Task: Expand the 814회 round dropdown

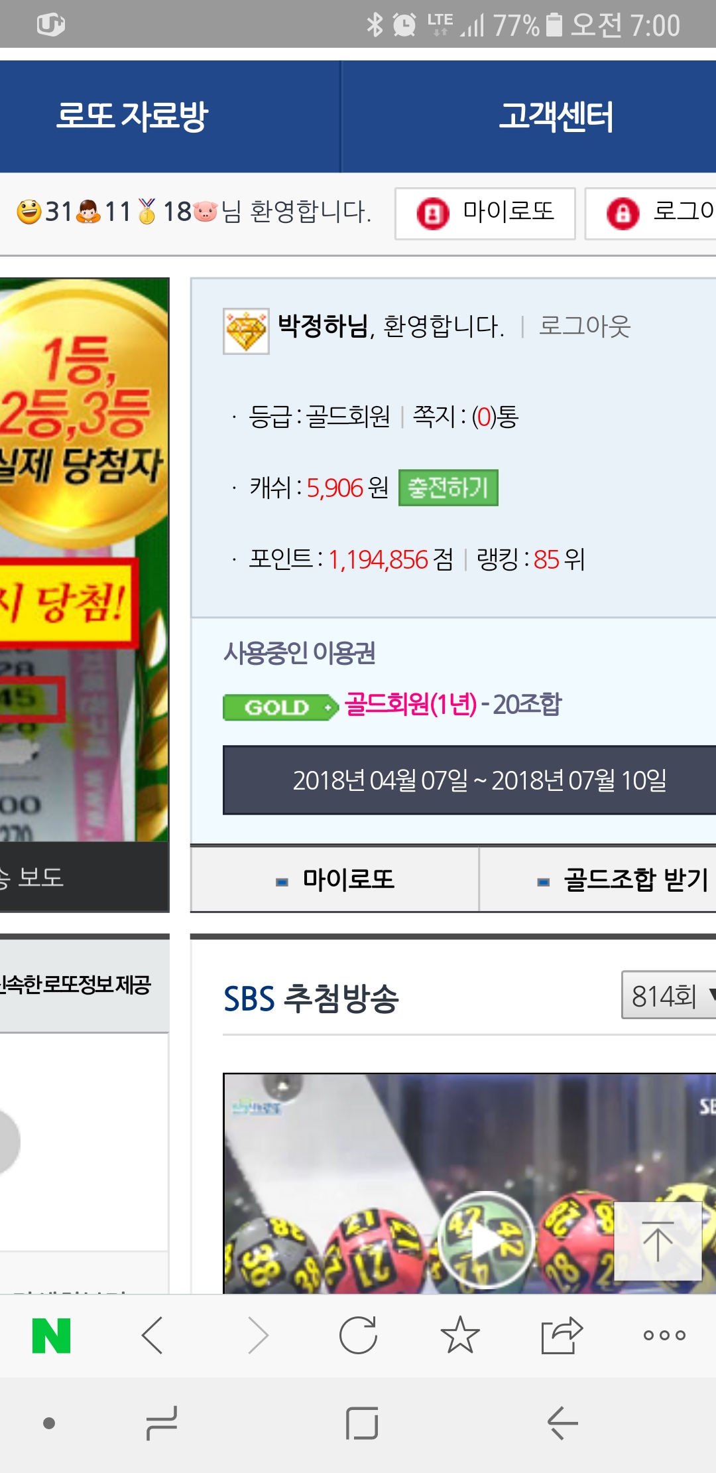Action: 668,995
